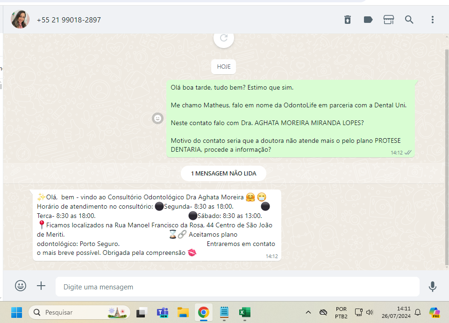Screen dimensions: 449x323
Task: Click the double-check read receipt icon
Action: tap(408, 153)
